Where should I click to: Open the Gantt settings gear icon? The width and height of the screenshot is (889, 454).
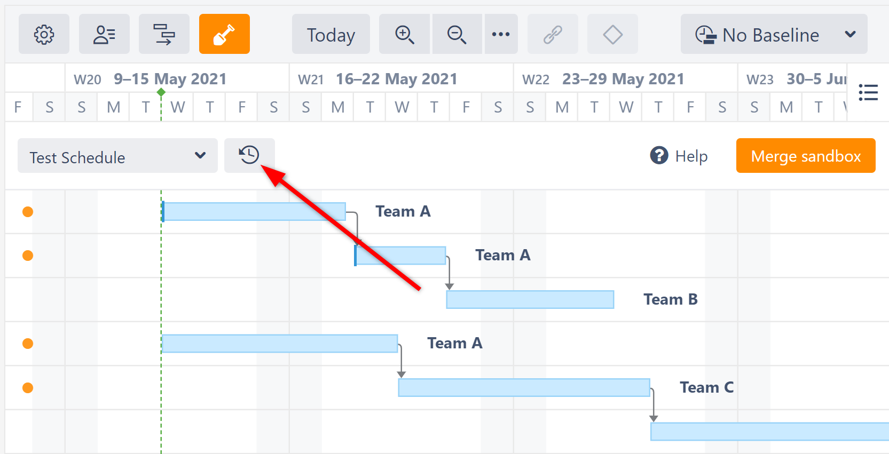[x=44, y=34]
